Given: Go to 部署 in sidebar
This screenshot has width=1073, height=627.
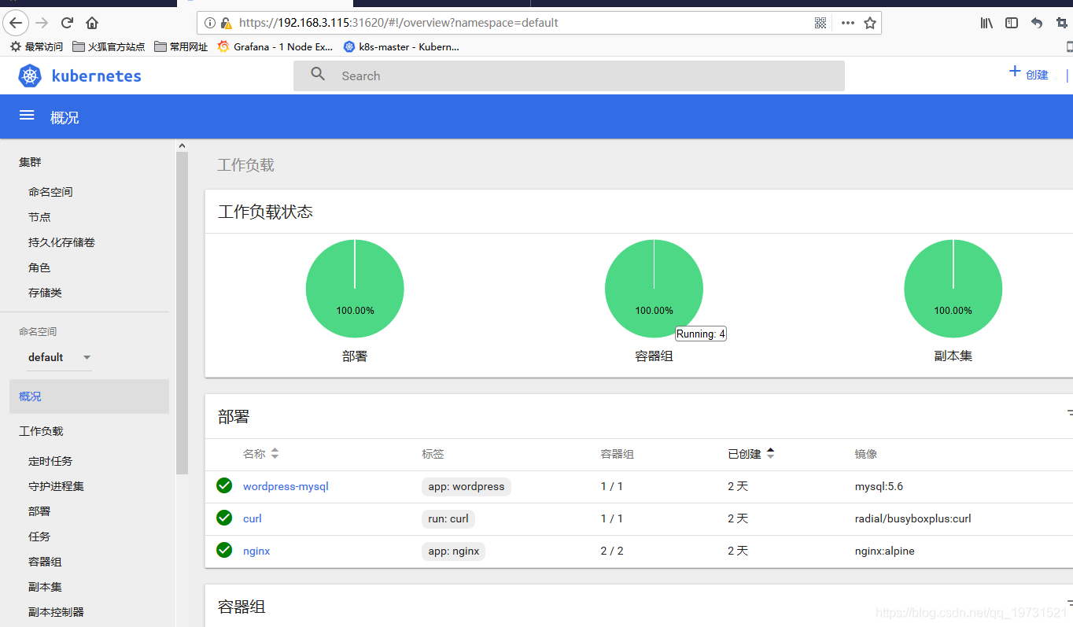Looking at the screenshot, I should click(x=39, y=511).
